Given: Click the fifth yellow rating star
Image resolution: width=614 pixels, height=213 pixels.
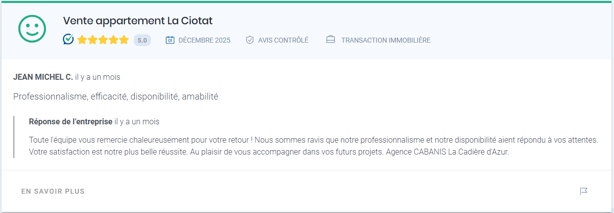Looking at the screenshot, I should pos(124,40).
